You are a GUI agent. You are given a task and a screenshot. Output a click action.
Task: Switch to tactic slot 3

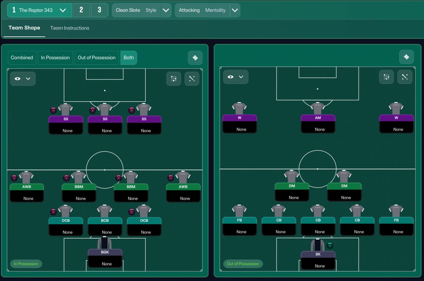(x=99, y=10)
